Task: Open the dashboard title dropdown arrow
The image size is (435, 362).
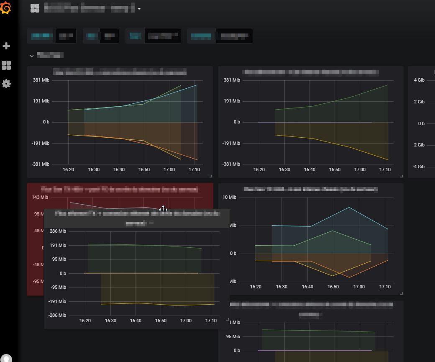Action: click(138, 8)
